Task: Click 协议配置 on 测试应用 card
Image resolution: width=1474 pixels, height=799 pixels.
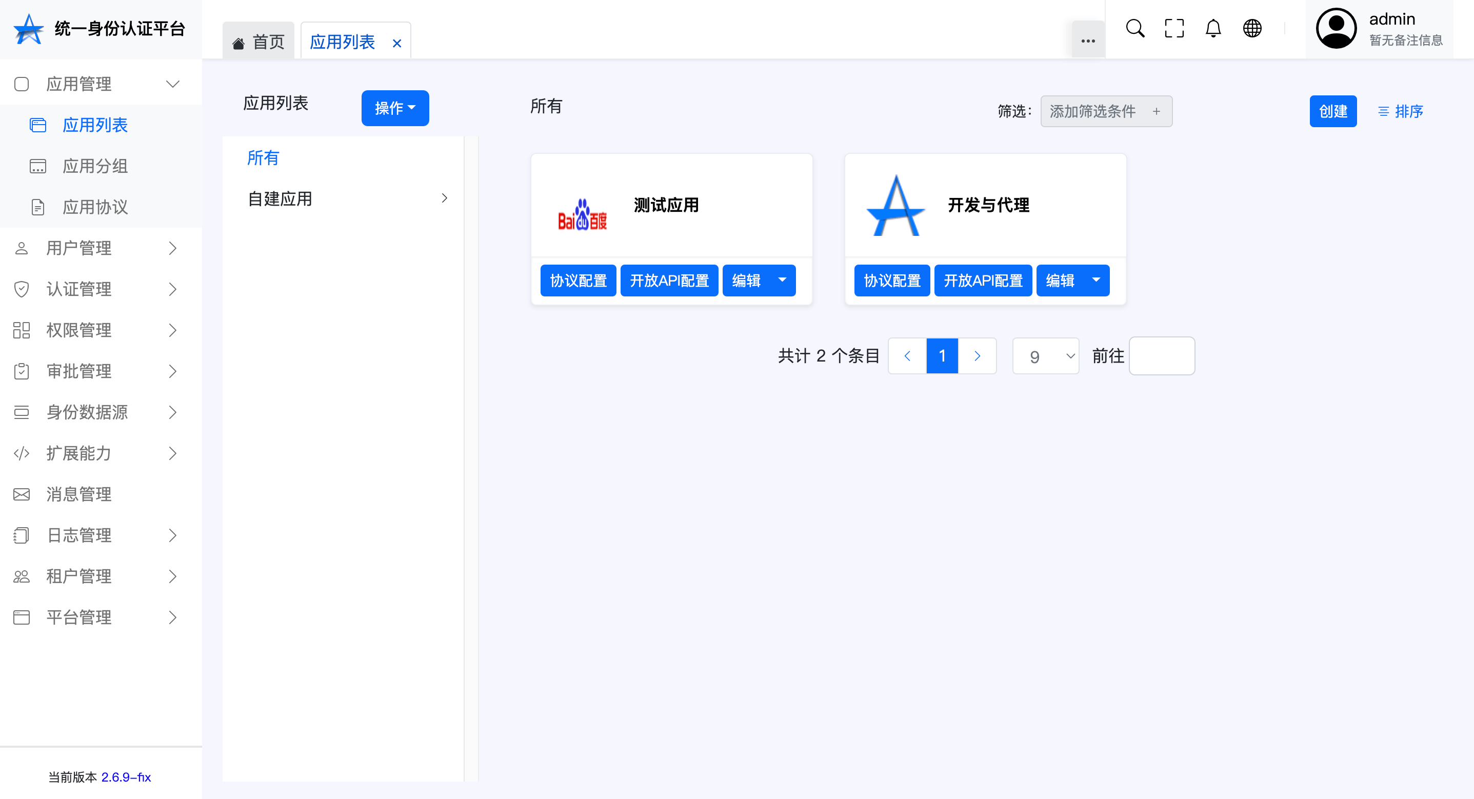Action: click(578, 281)
